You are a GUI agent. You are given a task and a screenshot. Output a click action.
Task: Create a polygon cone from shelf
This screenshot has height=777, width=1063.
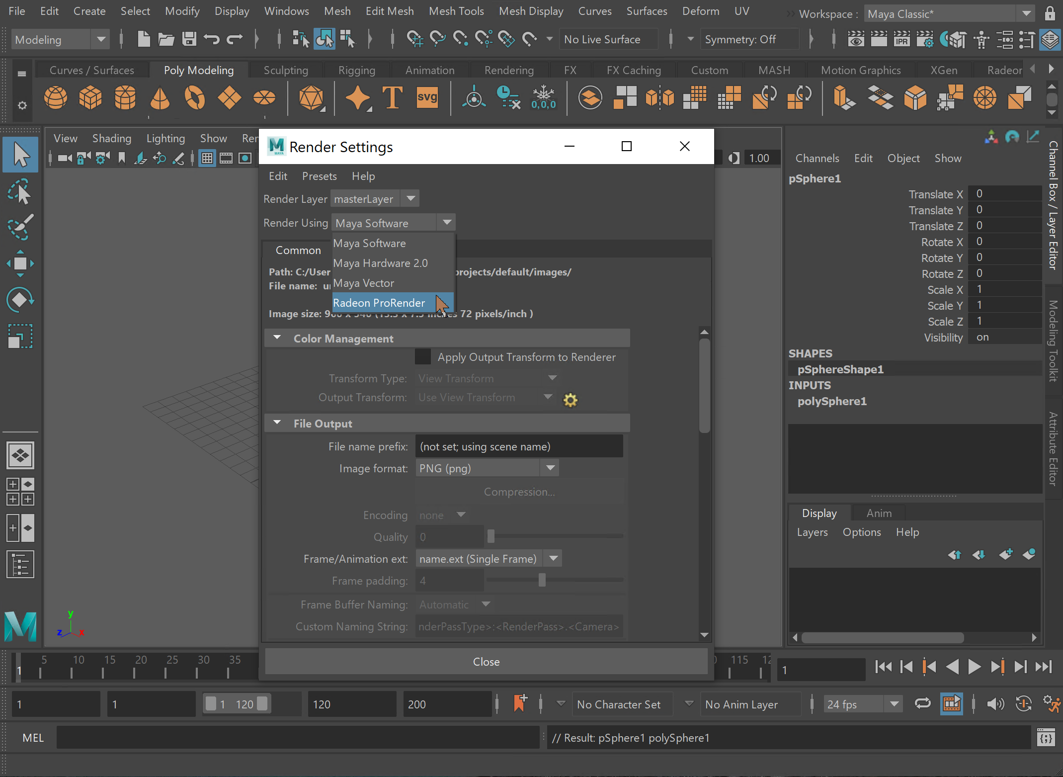[160, 97]
